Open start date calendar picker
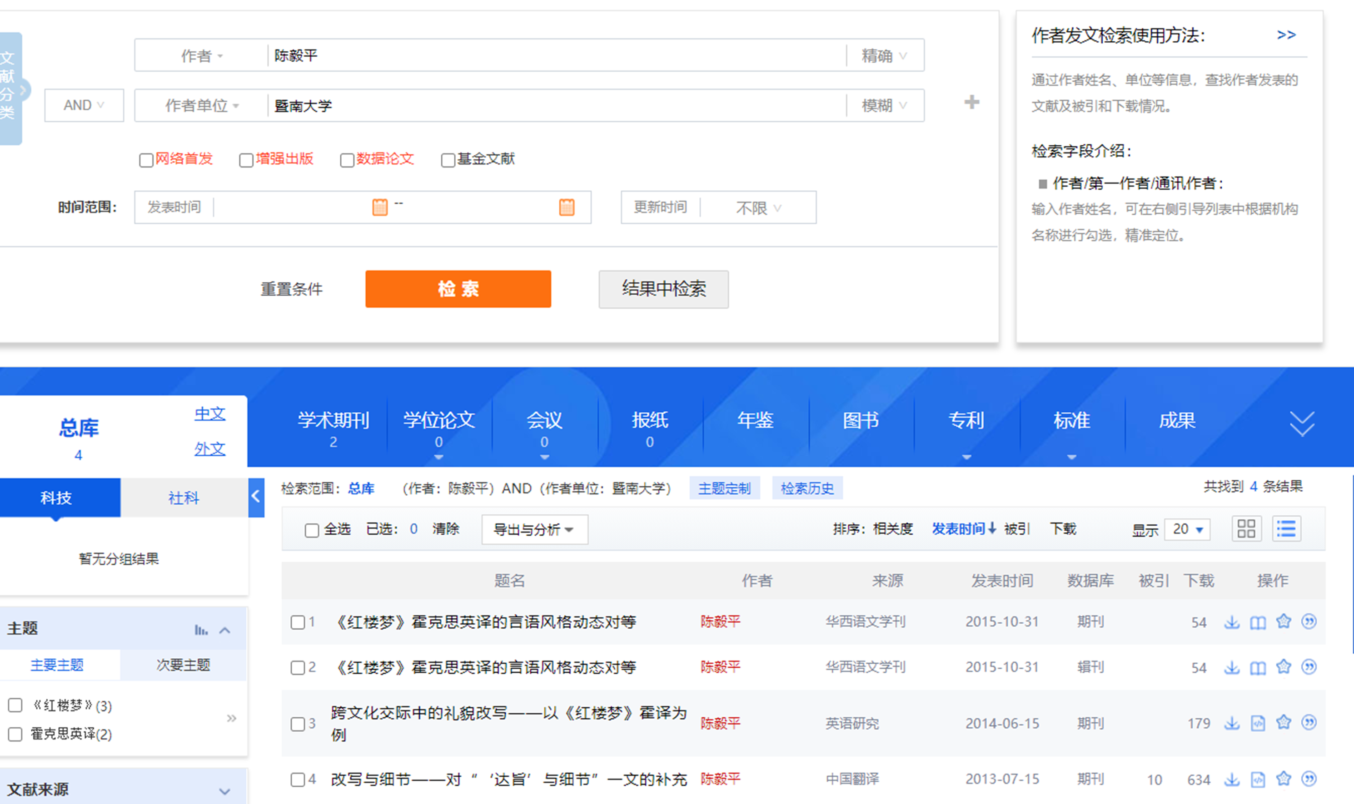 pyautogui.click(x=379, y=207)
